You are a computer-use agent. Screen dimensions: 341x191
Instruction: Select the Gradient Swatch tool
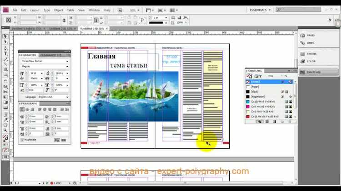tap(5, 102)
